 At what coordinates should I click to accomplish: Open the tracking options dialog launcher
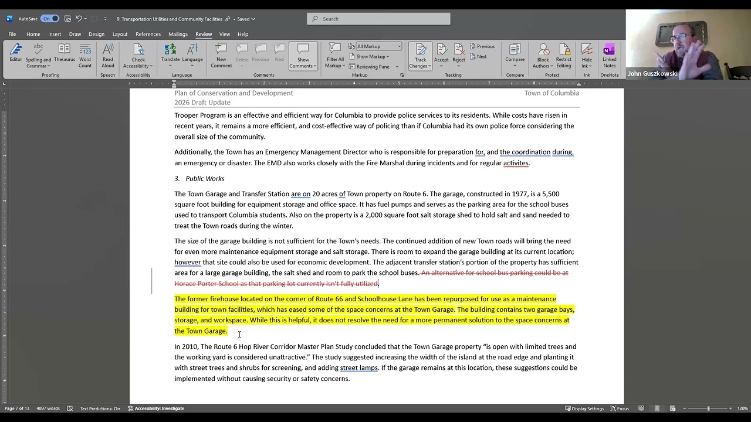point(402,75)
